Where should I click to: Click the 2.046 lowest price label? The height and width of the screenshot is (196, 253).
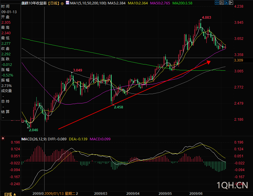tap(33, 130)
